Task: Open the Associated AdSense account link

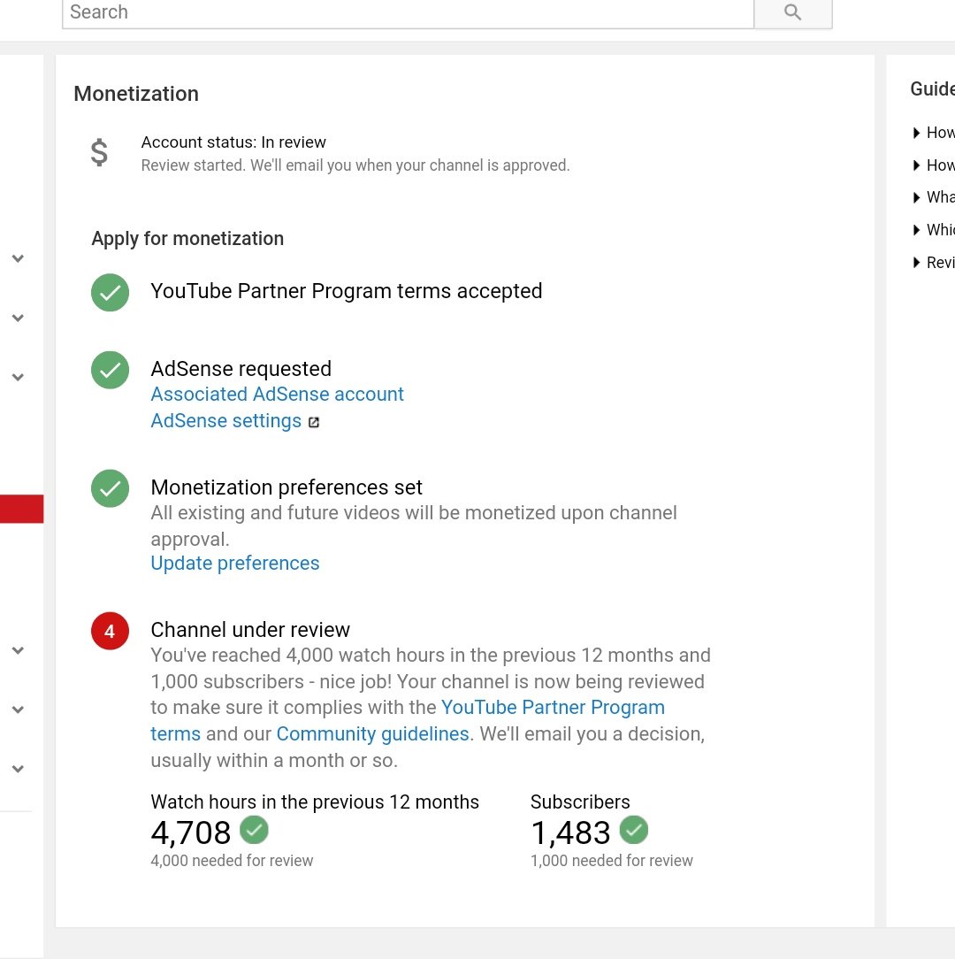Action: coord(277,394)
